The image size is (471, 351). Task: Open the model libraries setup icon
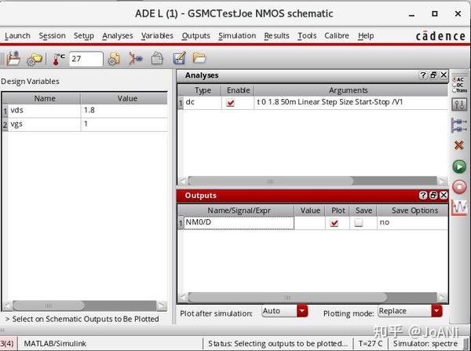click(114, 59)
